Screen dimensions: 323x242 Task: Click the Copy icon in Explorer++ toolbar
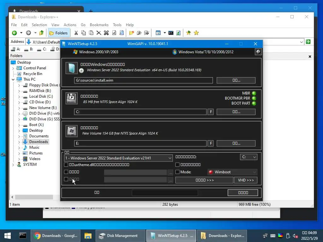[x=84, y=33]
